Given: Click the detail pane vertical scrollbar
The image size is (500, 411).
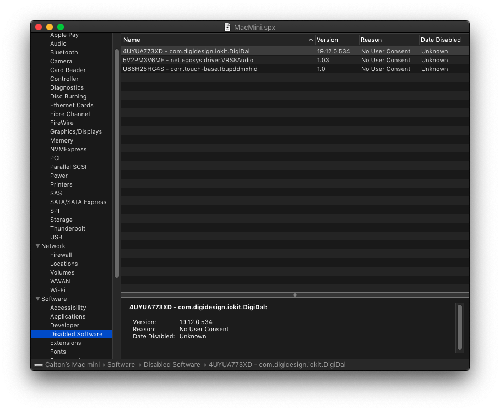Looking at the screenshot, I should click(460, 327).
